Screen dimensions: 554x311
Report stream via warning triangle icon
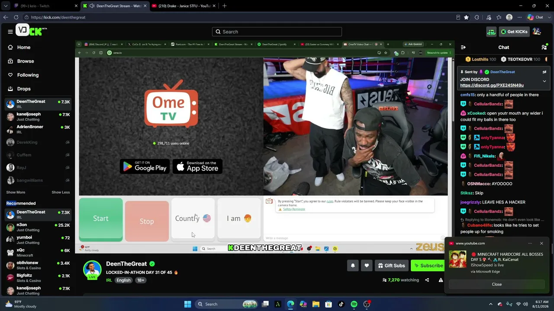441,280
